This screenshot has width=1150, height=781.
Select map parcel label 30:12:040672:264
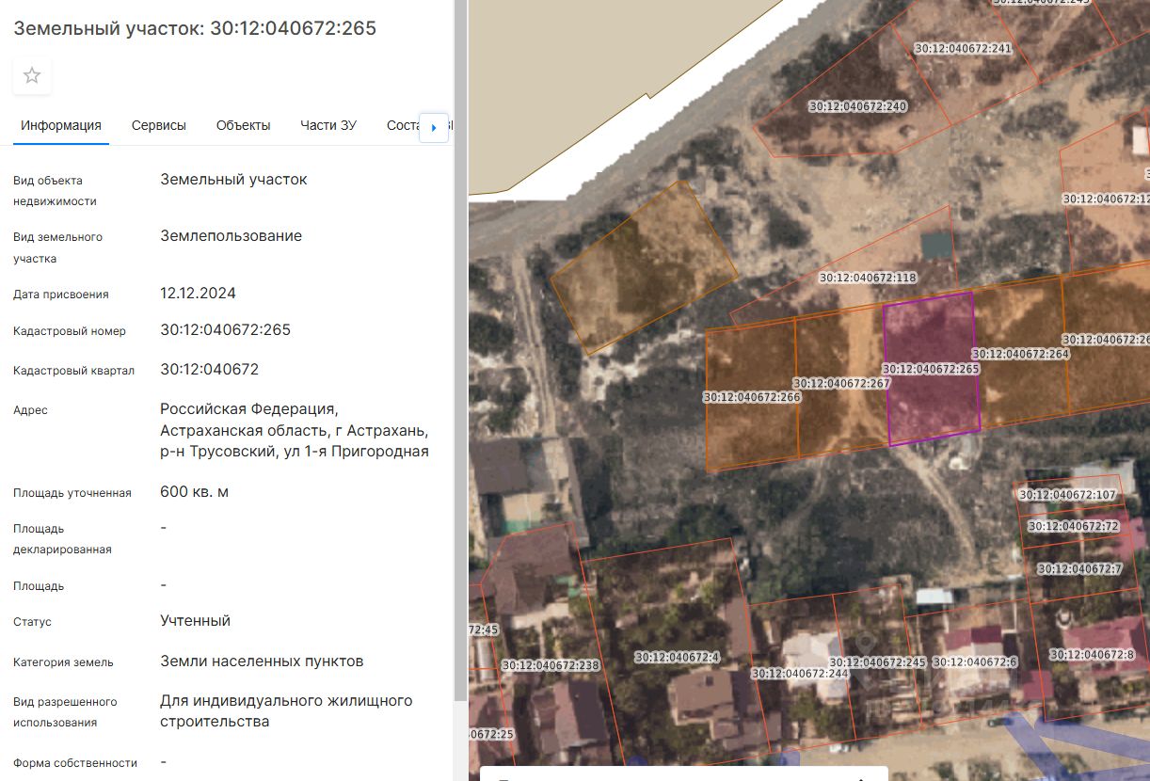1020,354
